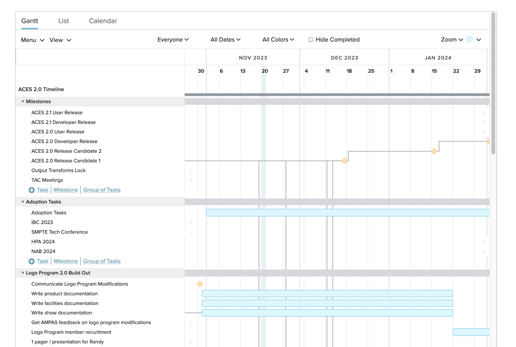
Task: Click the plus icon in Adoption Tasks group
Action: tap(32, 261)
